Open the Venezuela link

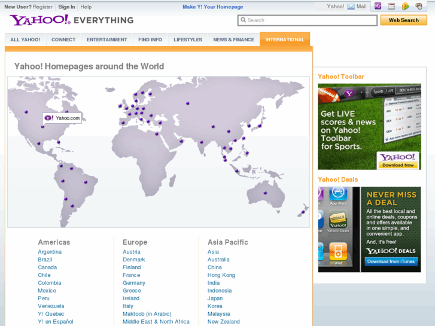click(x=51, y=306)
